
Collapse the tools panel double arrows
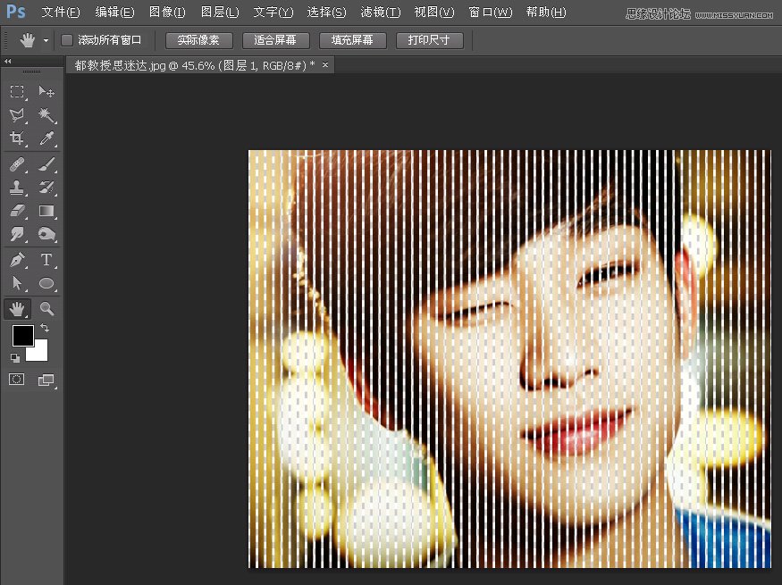[x=8, y=61]
